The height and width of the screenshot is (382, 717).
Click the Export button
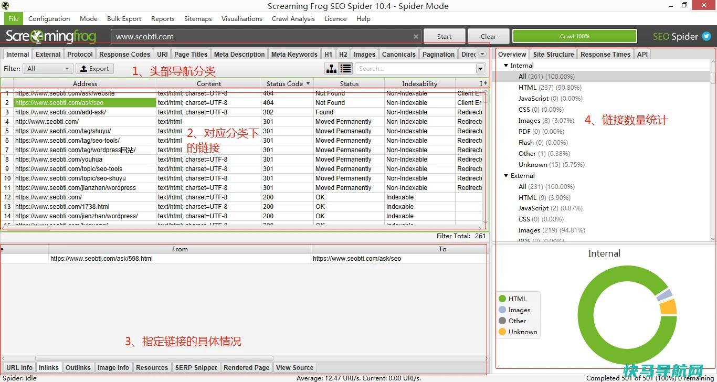pyautogui.click(x=94, y=69)
